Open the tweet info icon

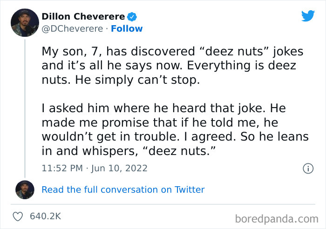[307, 168]
